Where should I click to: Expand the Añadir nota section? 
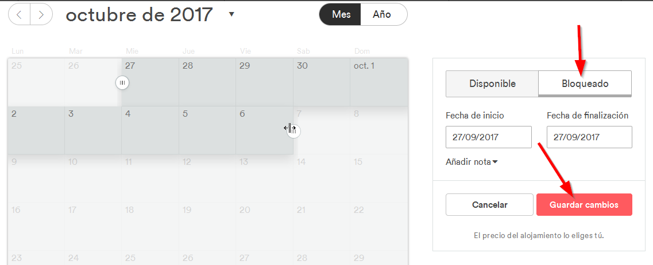pyautogui.click(x=472, y=162)
